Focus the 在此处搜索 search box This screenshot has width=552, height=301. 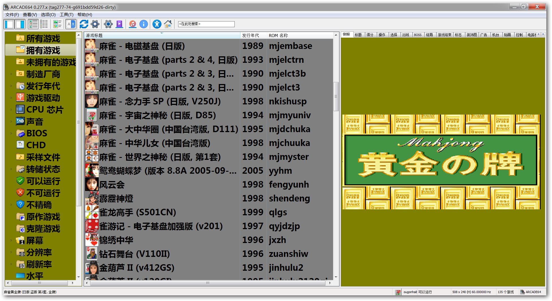tap(206, 24)
